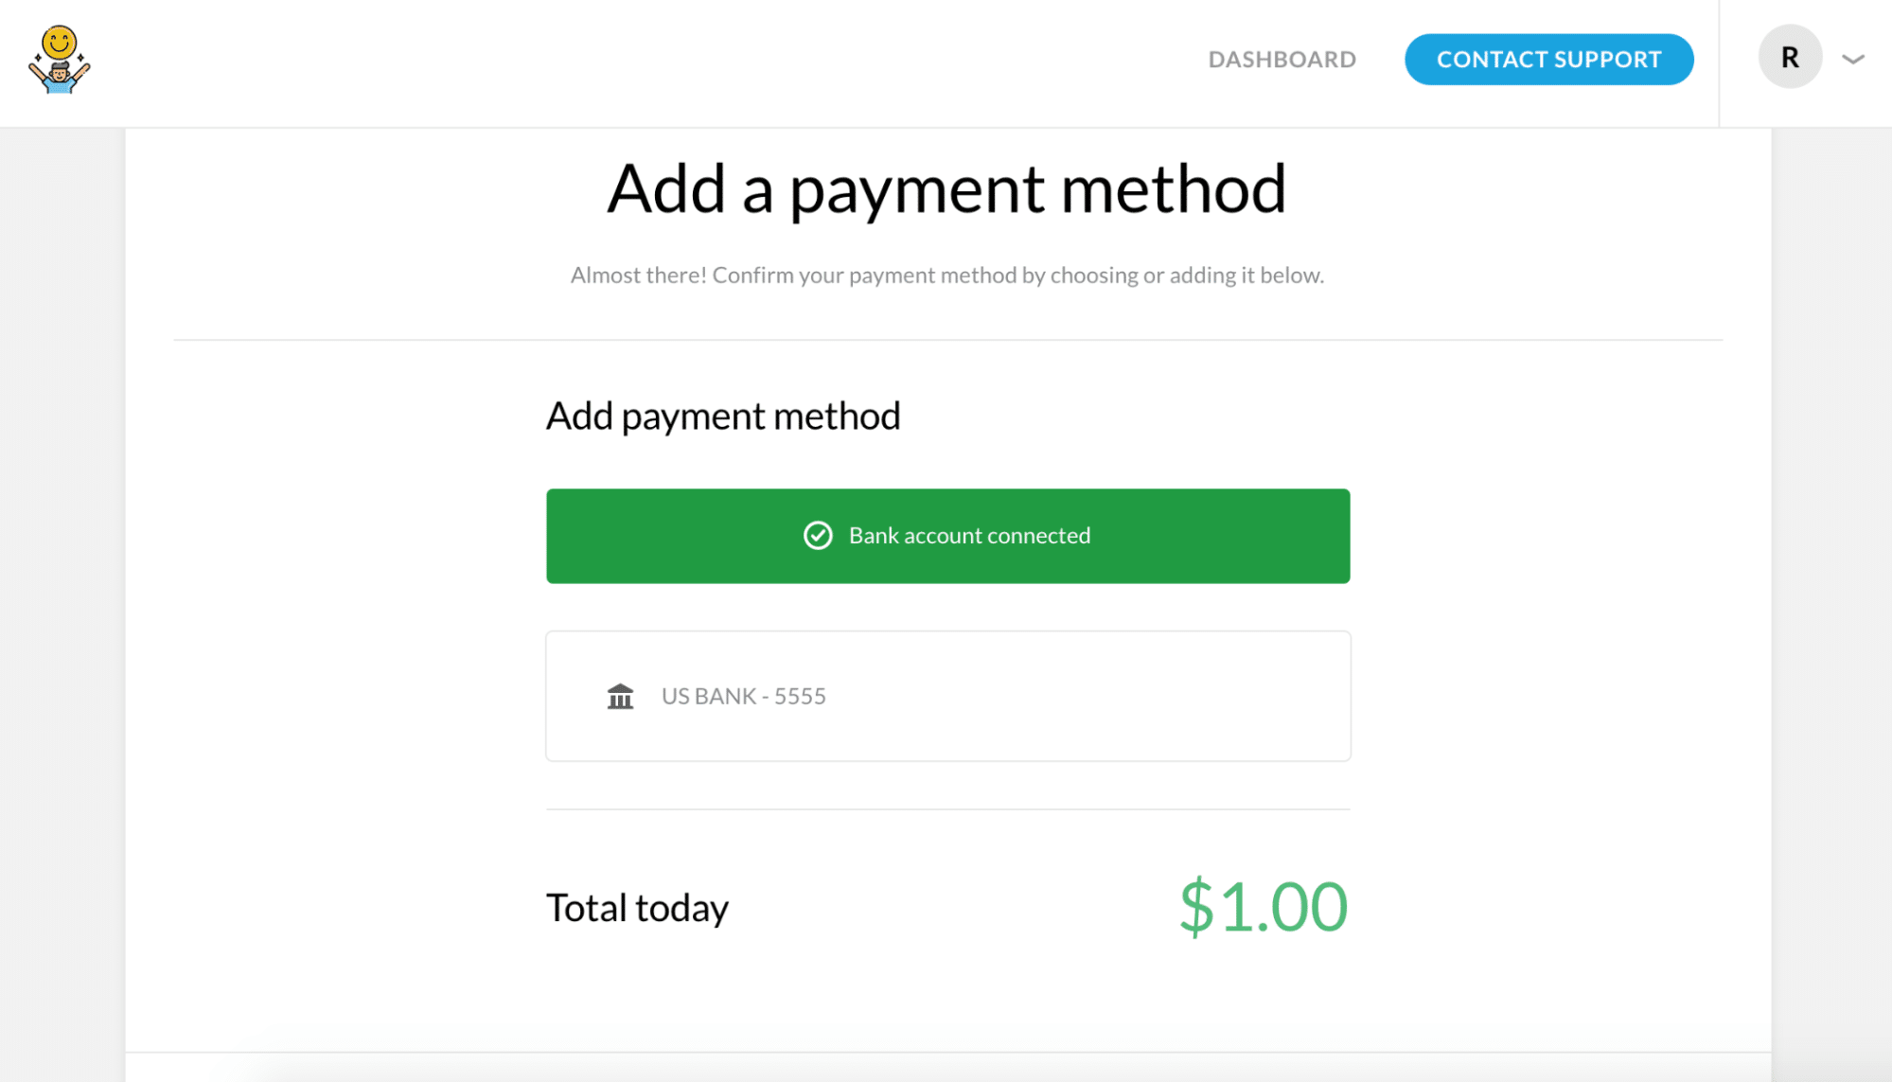Click the vertical separator beside the avatar
The width and height of the screenshot is (1892, 1082).
pos(1719,62)
